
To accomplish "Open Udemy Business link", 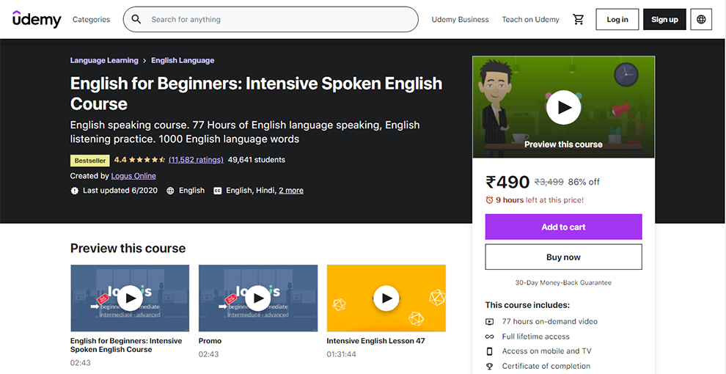I will coord(460,20).
